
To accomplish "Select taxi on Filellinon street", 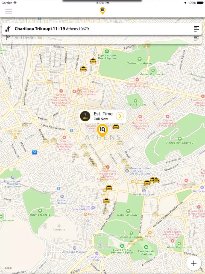I will [106, 201].
